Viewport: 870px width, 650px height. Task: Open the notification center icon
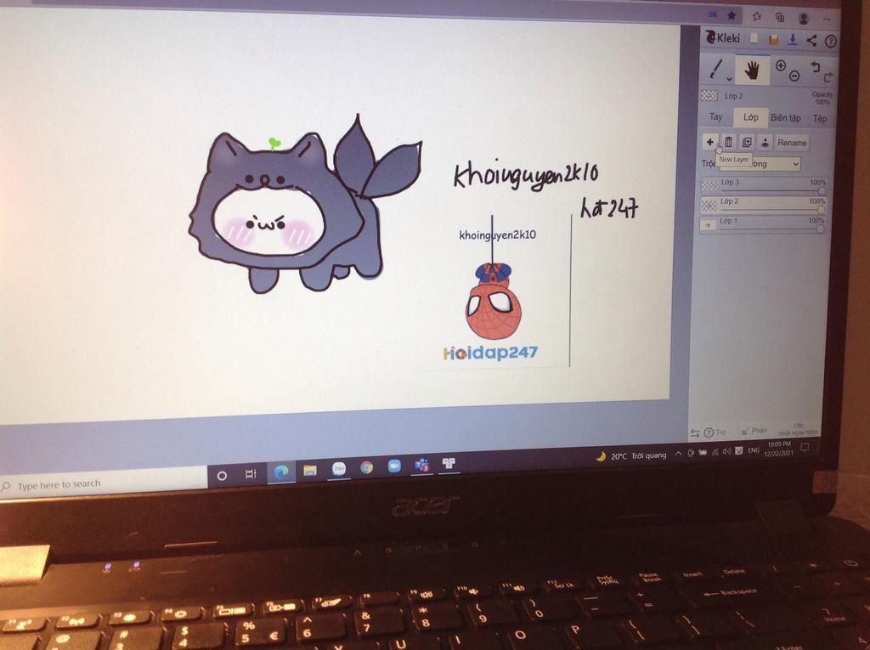pyautogui.click(x=805, y=447)
